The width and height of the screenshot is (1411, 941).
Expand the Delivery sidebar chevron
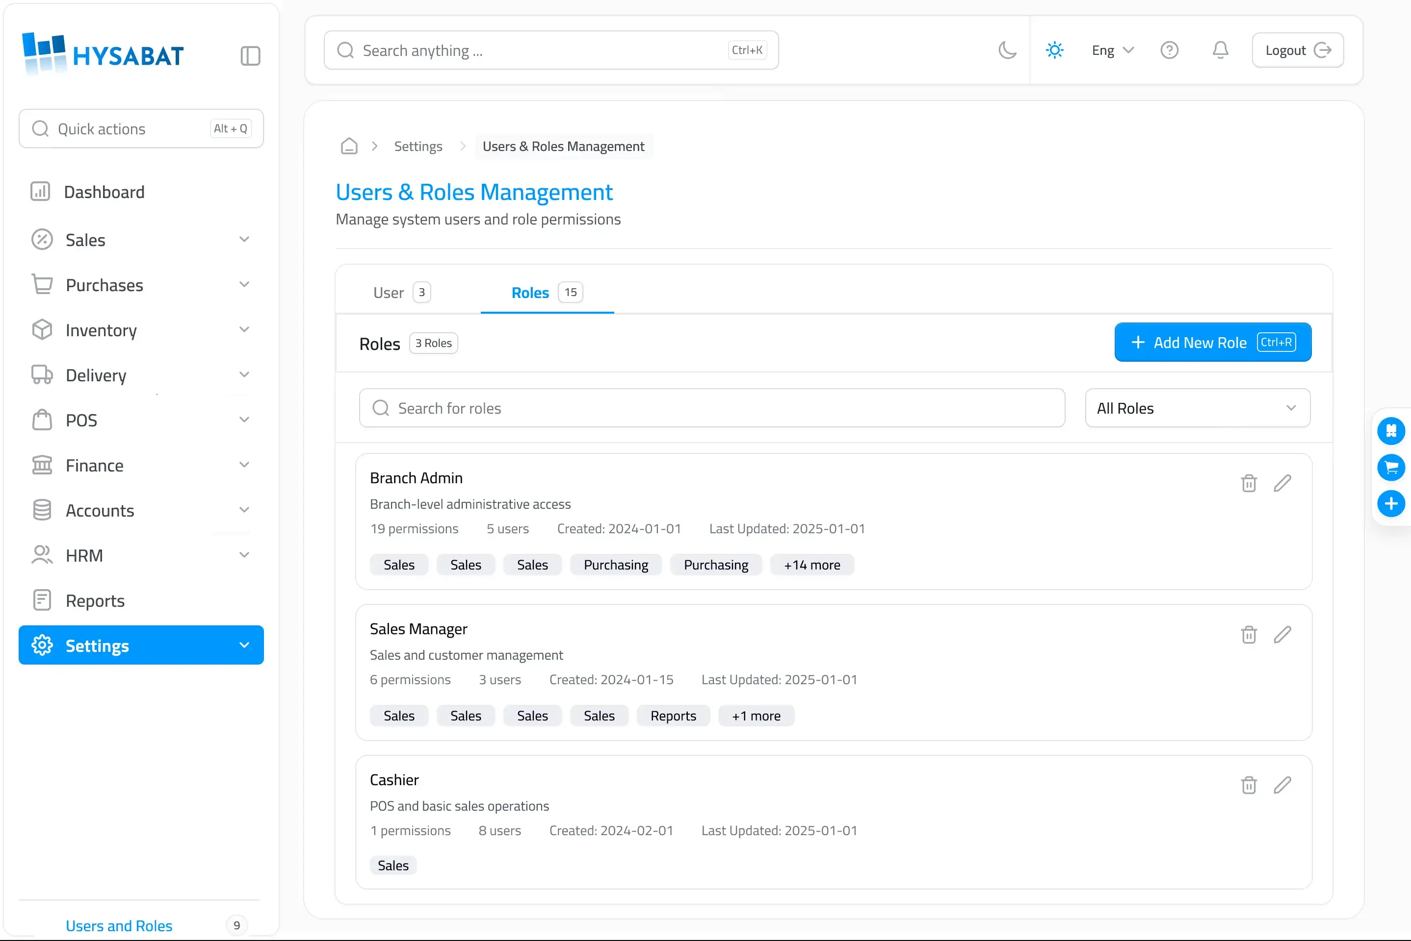(244, 374)
